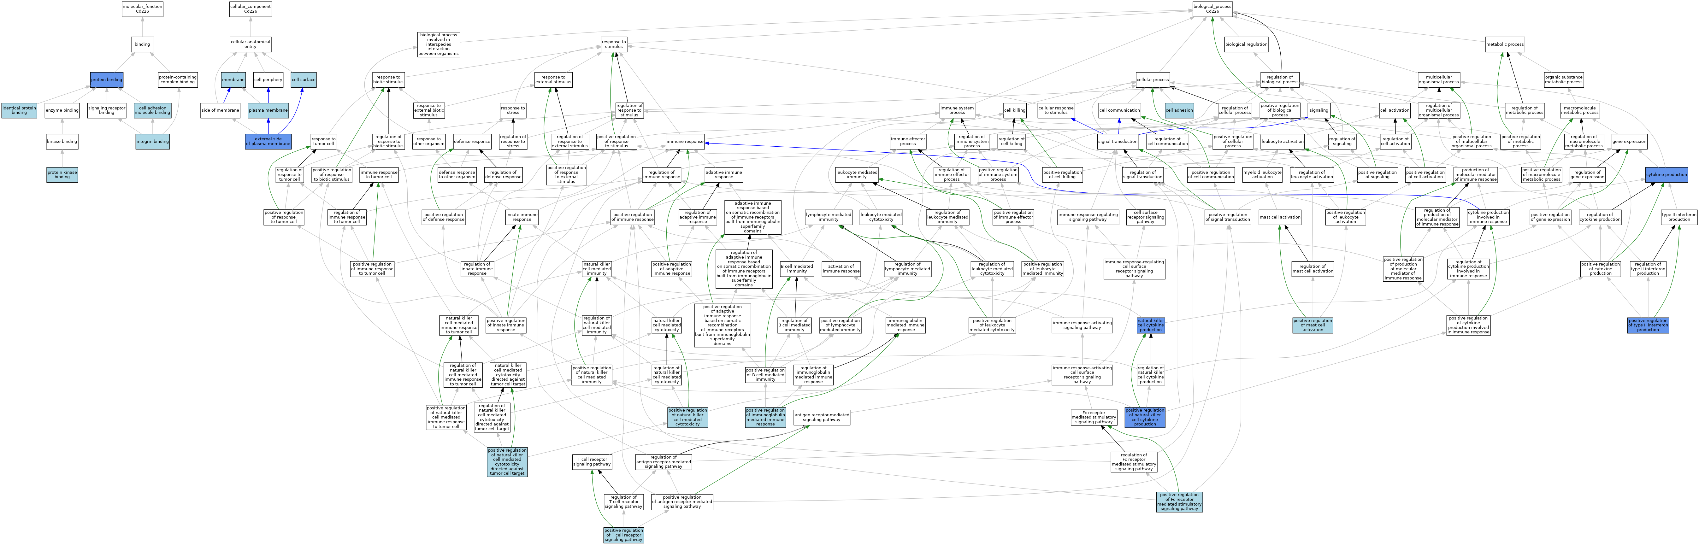Select the light-blue 'cell adhesion' node
Screen dimensions: 1699x545
click(1179, 111)
